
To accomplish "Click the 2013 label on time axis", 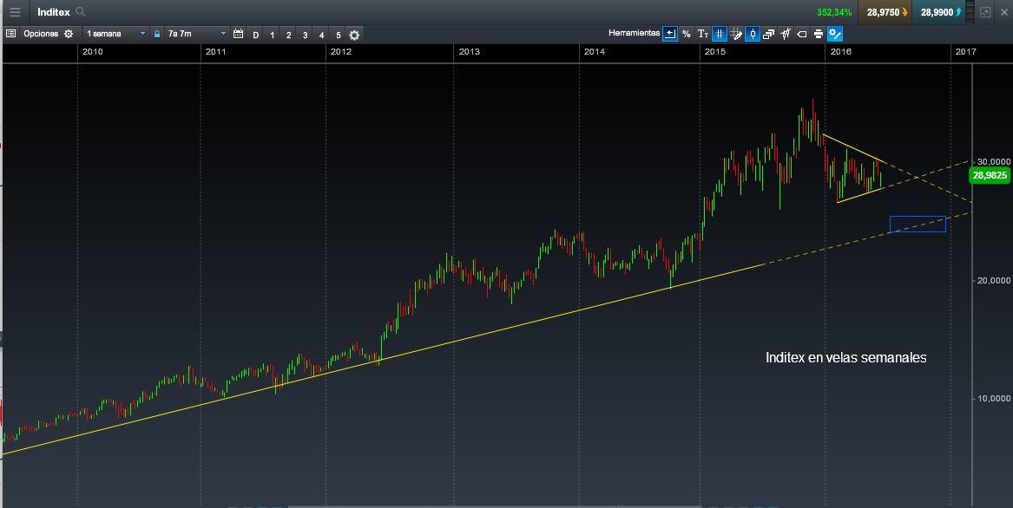I will point(469,52).
